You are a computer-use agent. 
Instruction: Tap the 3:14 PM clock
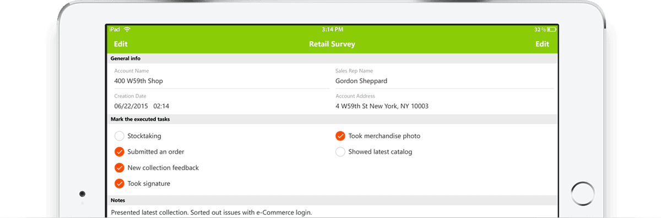point(332,29)
